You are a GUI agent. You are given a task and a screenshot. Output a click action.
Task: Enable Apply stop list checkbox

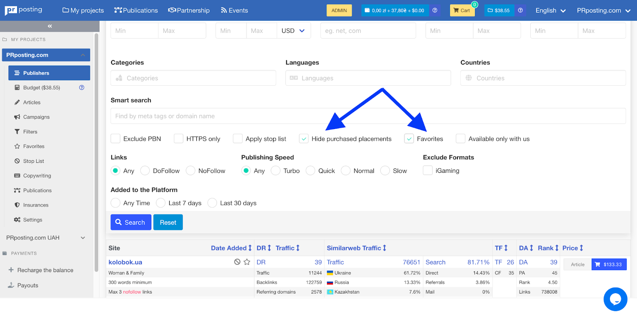point(238,139)
